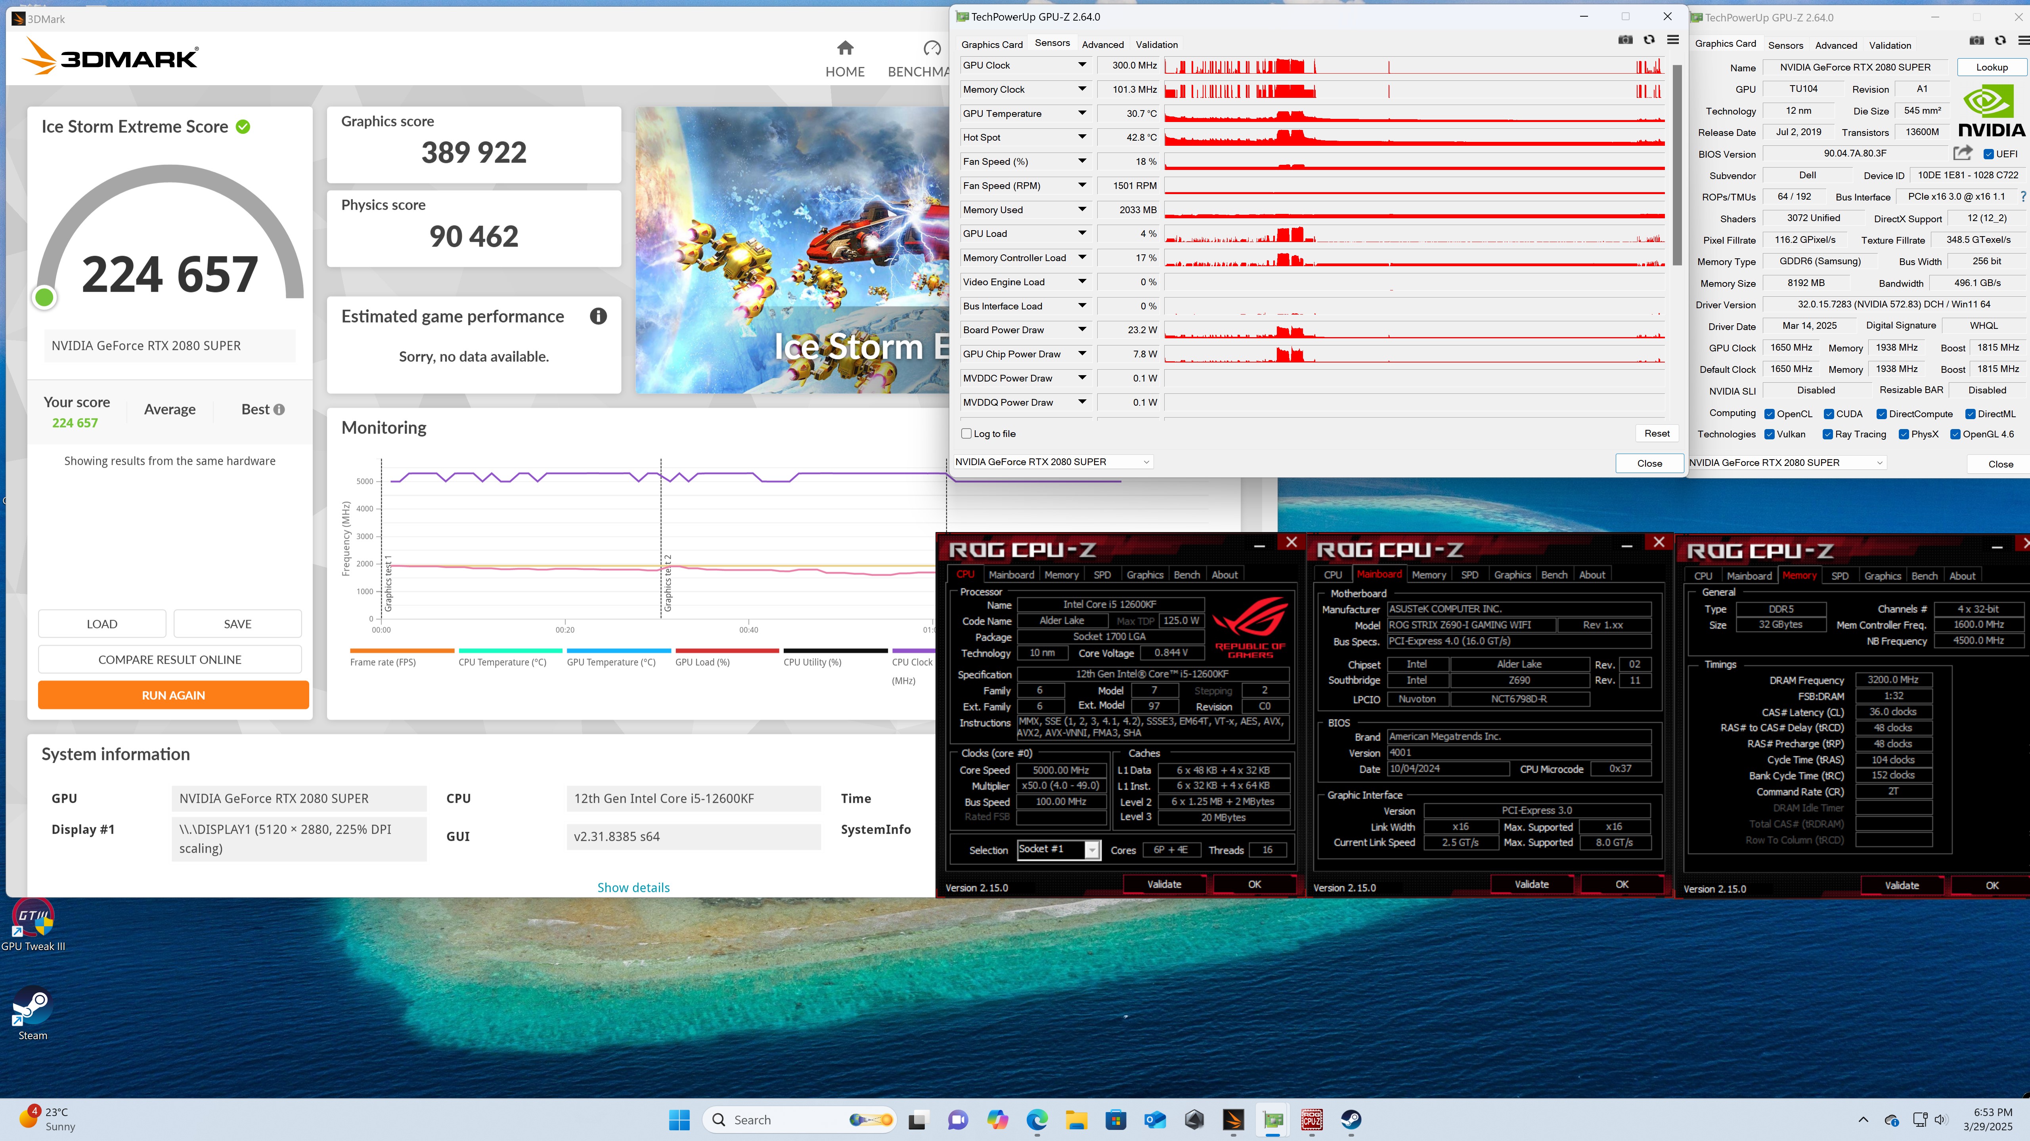The height and width of the screenshot is (1141, 2030).
Task: Open Microsoft Store from the taskbar
Action: [x=1116, y=1120]
